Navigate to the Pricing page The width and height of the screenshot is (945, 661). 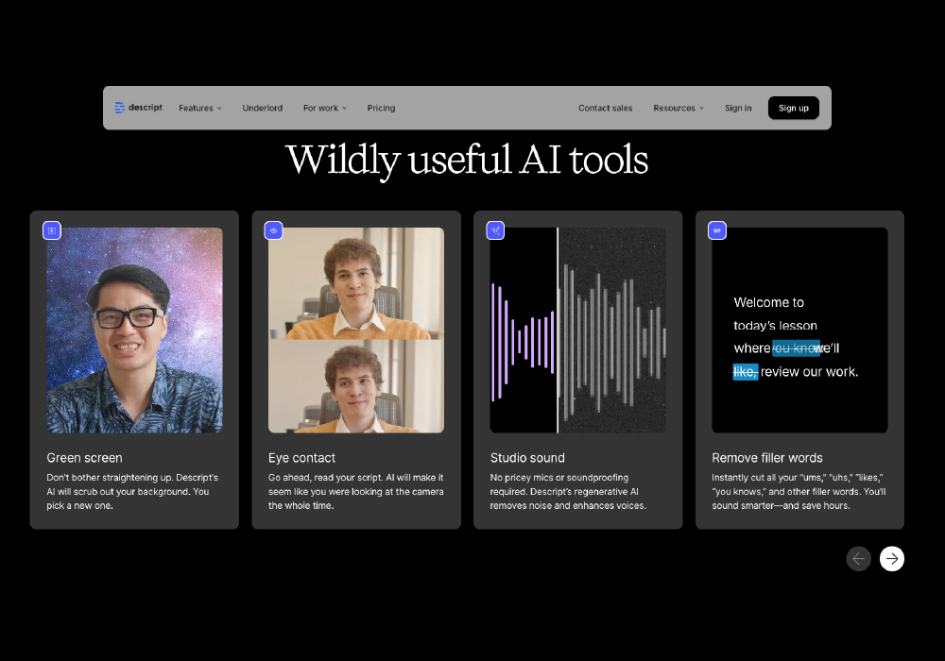381,109
